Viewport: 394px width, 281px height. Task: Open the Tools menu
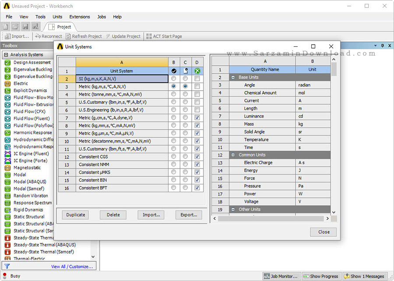pos(40,17)
